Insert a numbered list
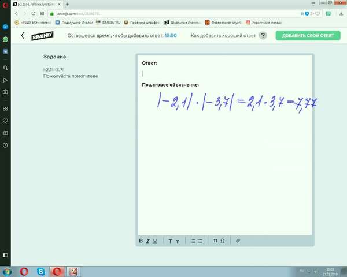The height and width of the screenshot is (277, 347). tap(193, 241)
